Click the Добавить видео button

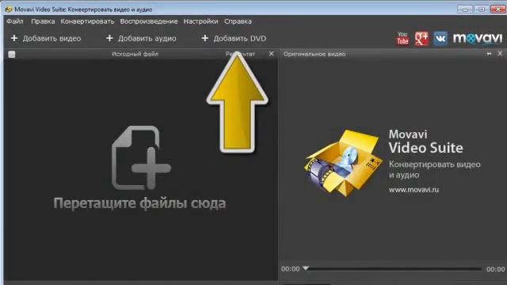pyautogui.click(x=46, y=39)
